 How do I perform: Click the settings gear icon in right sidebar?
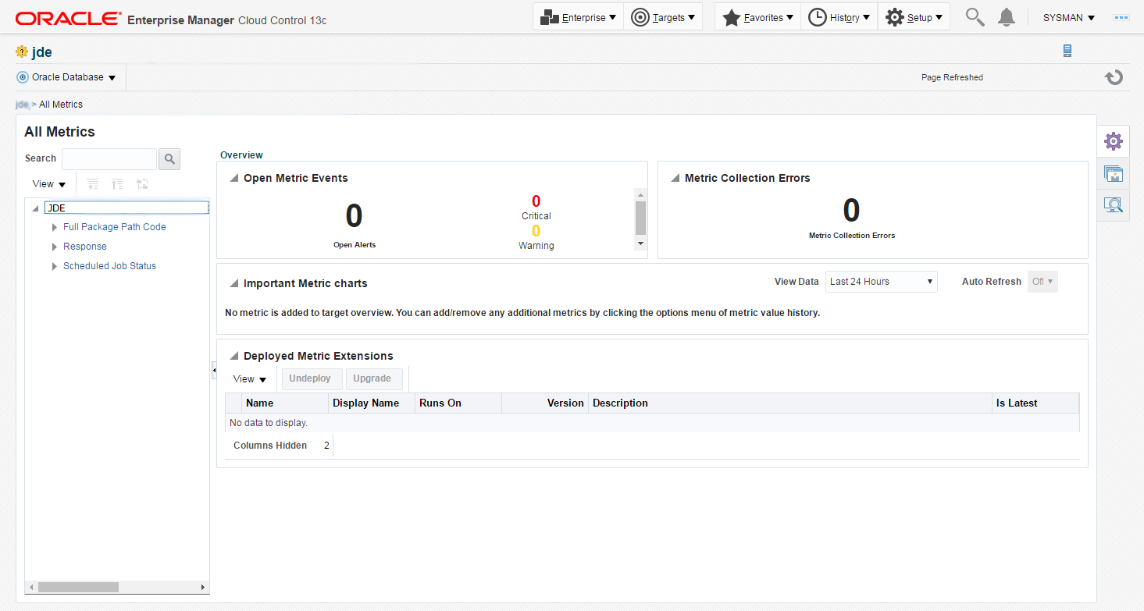1114,141
